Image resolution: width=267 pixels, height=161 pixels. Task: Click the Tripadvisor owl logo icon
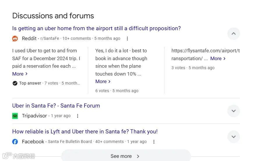tap(15, 116)
